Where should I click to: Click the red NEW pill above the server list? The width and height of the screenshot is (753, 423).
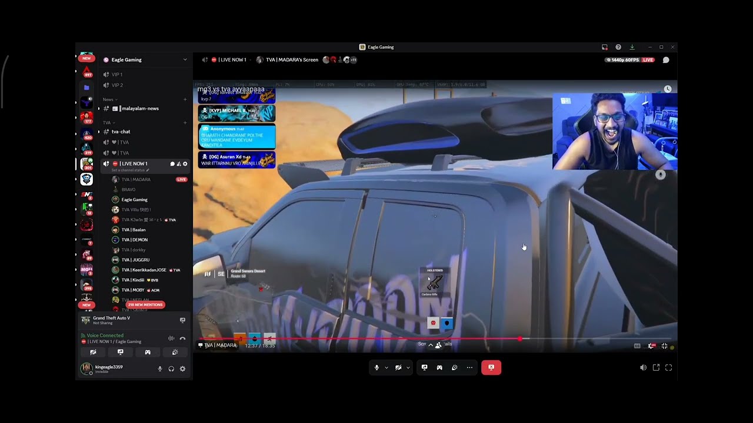tap(86, 59)
